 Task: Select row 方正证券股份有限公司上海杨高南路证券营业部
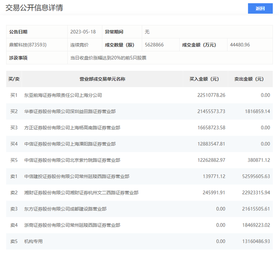[139, 128]
